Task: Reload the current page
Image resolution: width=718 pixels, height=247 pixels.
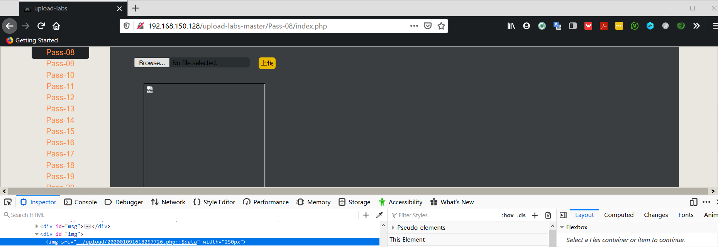Action: pos(41,26)
